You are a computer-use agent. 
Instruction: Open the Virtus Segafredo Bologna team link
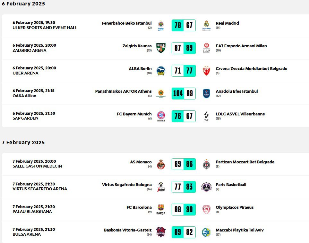click(x=127, y=185)
